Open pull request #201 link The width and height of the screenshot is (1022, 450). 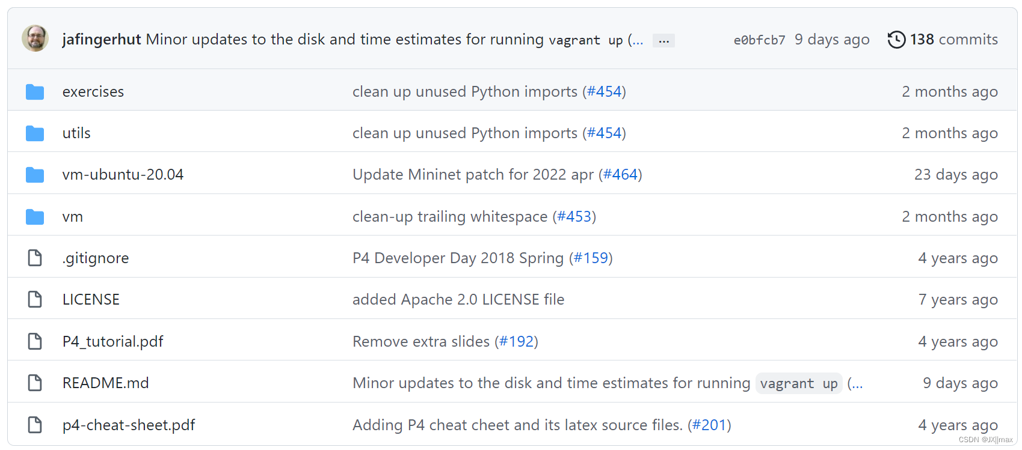709,425
